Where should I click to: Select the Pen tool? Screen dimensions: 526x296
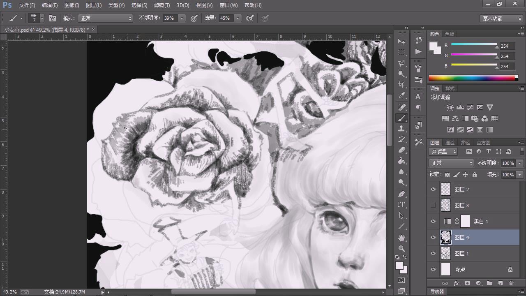[x=401, y=194]
